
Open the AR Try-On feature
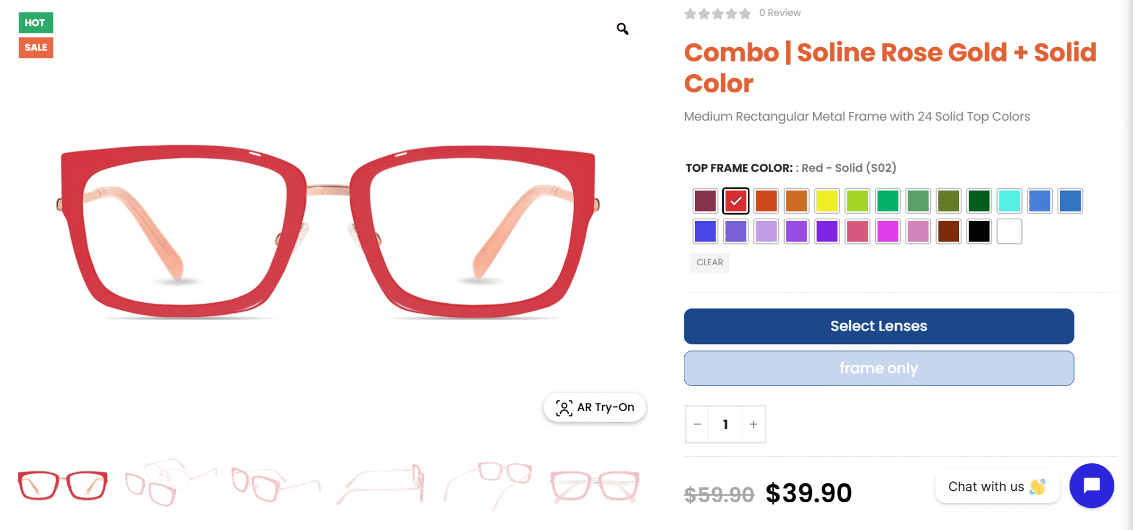tap(595, 408)
